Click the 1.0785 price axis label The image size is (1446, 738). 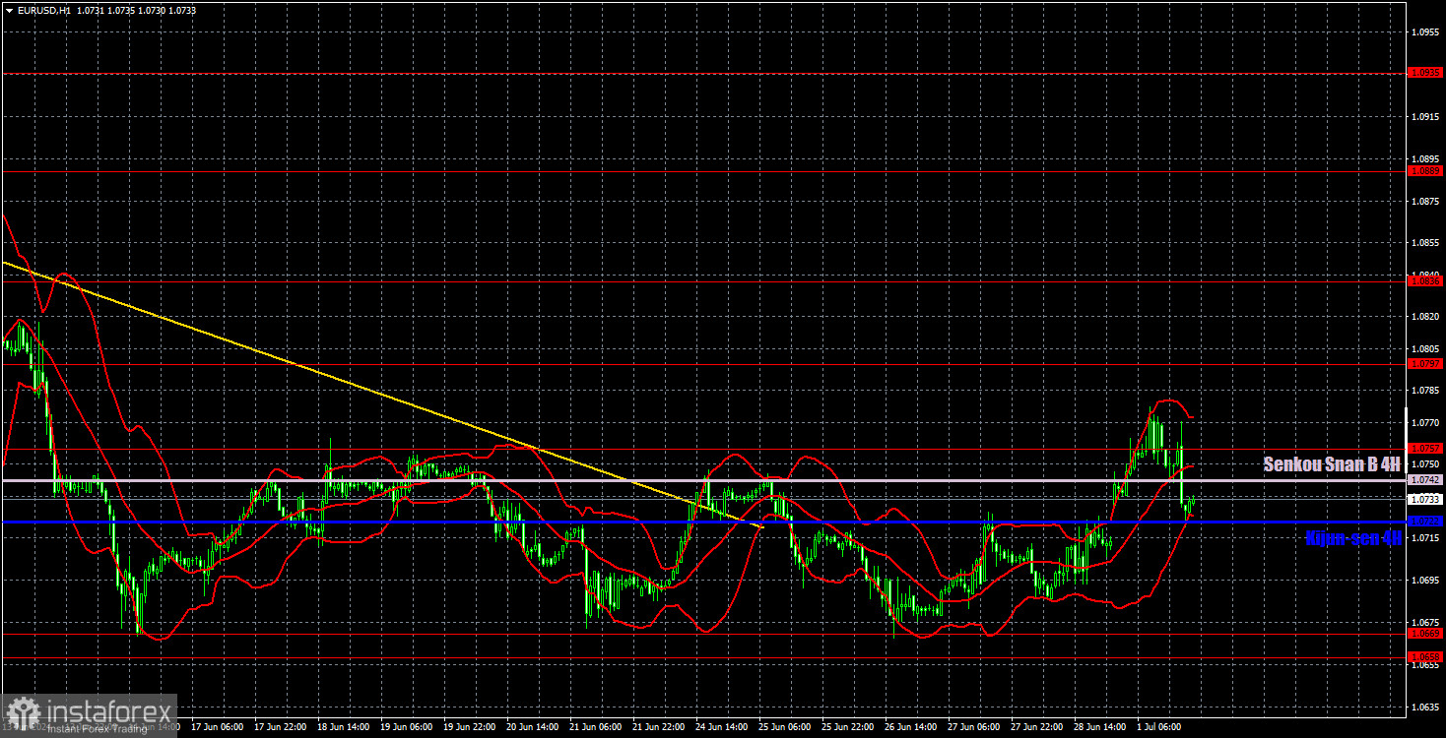pyautogui.click(x=1425, y=391)
